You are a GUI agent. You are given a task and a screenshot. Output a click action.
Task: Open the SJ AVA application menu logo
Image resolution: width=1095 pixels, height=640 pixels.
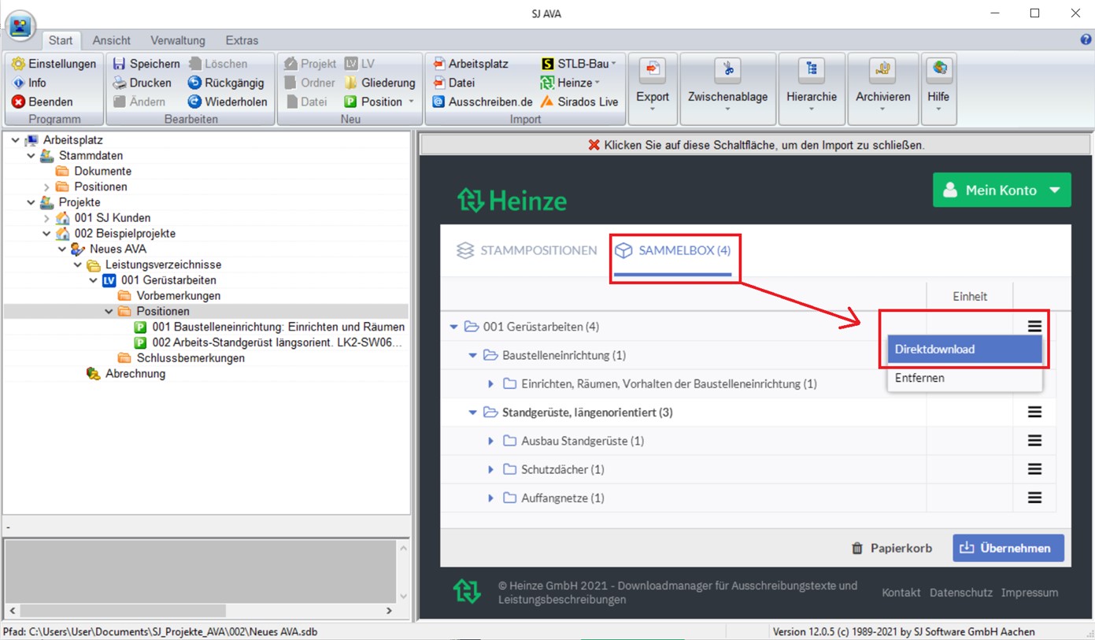pyautogui.click(x=21, y=25)
